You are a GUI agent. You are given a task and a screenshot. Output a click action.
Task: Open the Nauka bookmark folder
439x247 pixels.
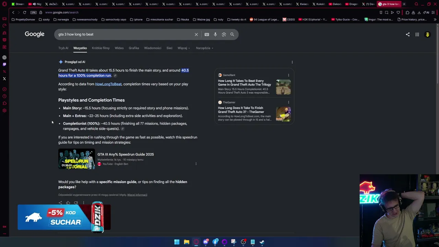click(x=183, y=20)
